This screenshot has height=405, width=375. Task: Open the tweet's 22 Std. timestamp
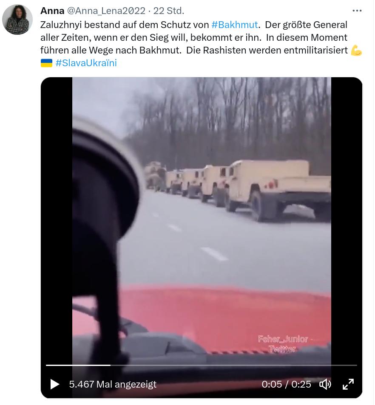(x=169, y=11)
